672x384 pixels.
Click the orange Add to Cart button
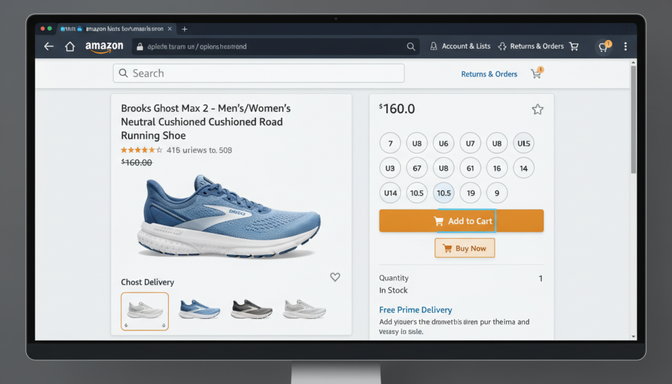[x=461, y=221]
